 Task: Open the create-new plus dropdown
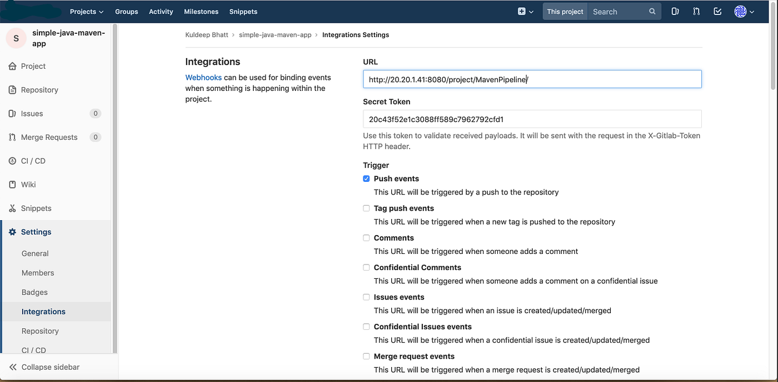pyautogui.click(x=525, y=11)
